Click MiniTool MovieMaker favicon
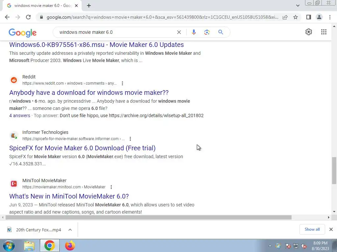This screenshot has height=252, width=337. coord(14,184)
